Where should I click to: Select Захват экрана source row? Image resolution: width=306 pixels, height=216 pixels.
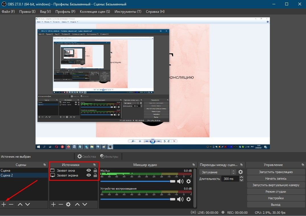click(x=74, y=175)
